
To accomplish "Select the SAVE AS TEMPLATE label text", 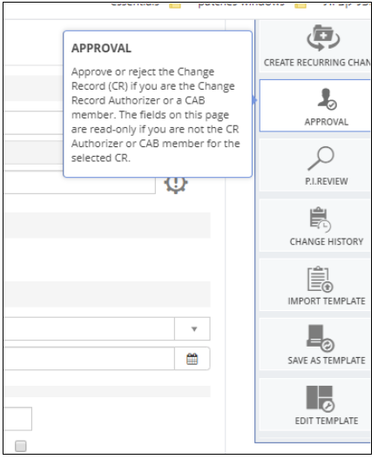I will pos(327,361).
